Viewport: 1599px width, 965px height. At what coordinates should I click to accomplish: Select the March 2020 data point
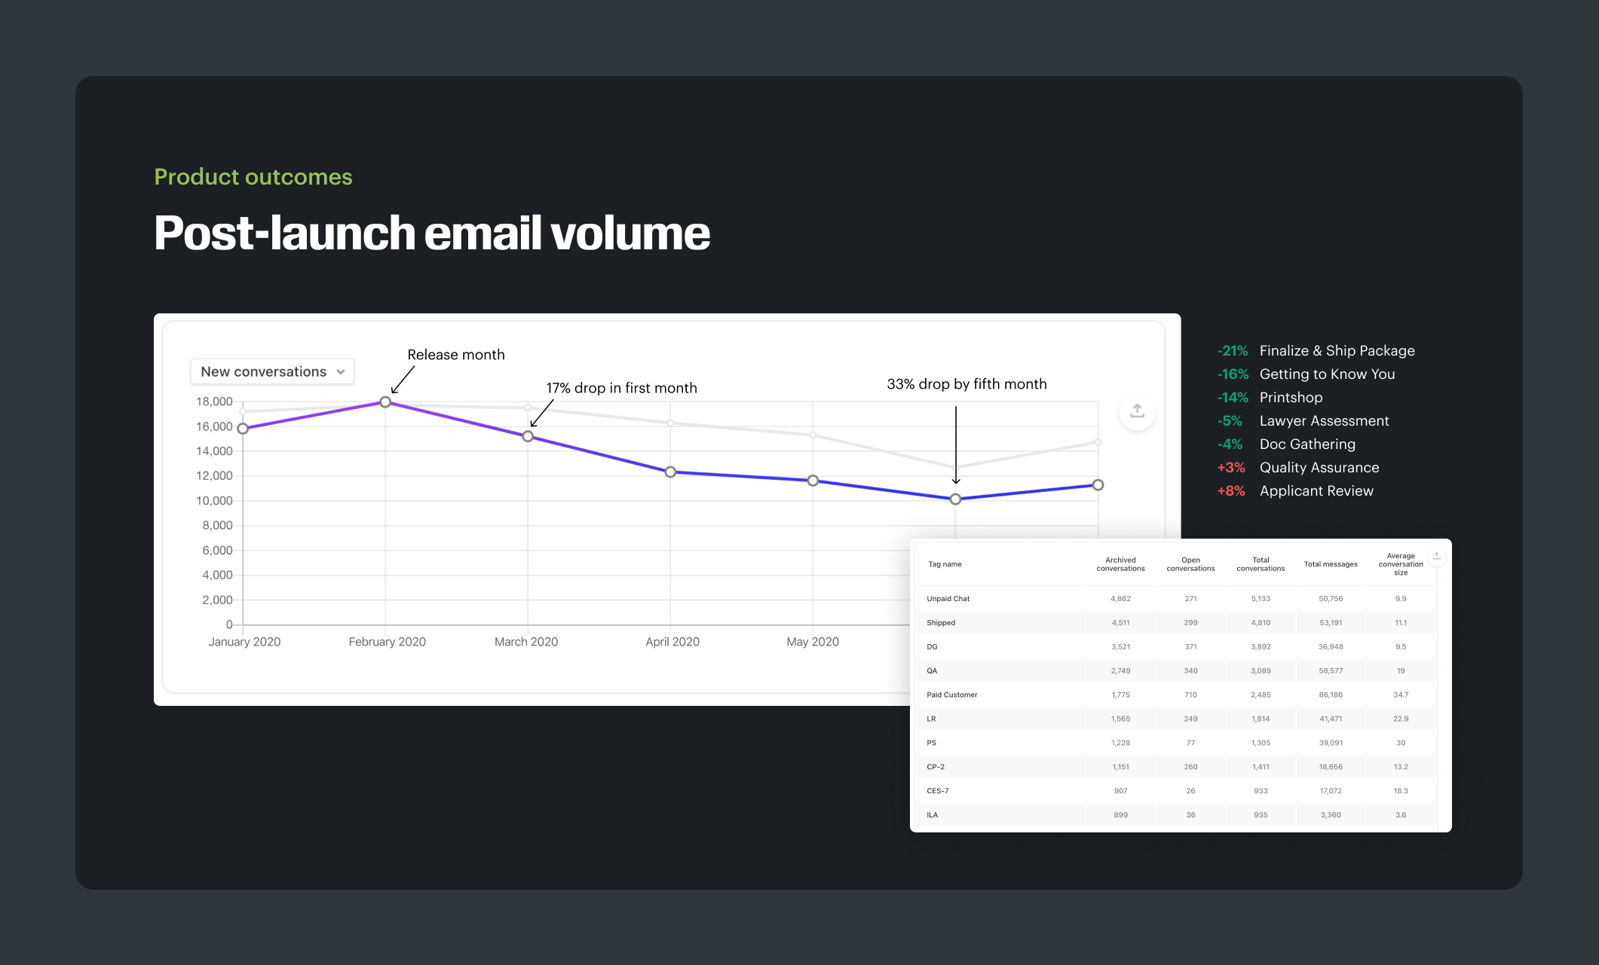528,436
